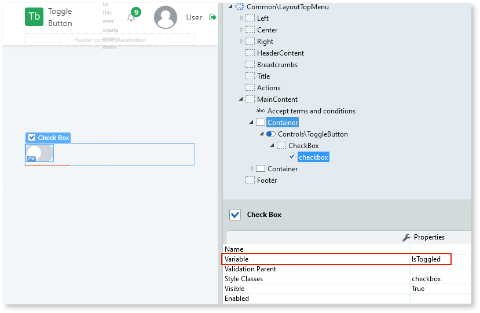Click the User name link in header
This screenshot has width=480, height=313.
pyautogui.click(x=194, y=17)
